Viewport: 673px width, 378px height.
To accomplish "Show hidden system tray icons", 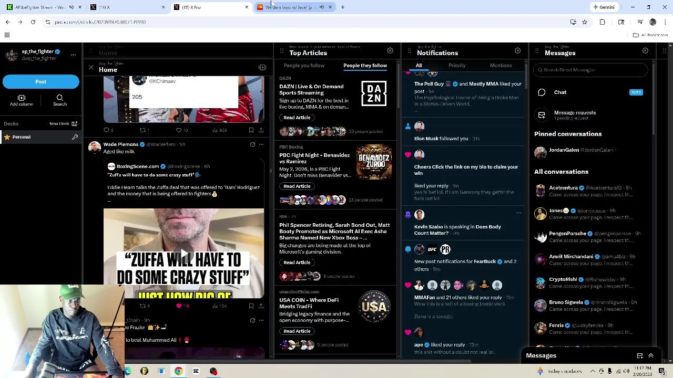I will (593, 371).
